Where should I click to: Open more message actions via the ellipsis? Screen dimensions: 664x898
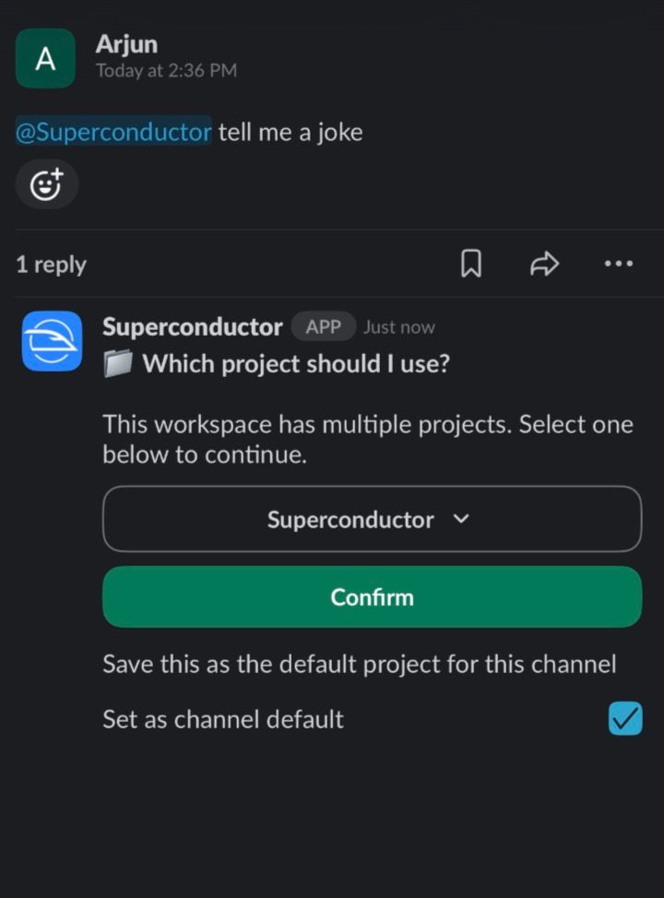618,264
